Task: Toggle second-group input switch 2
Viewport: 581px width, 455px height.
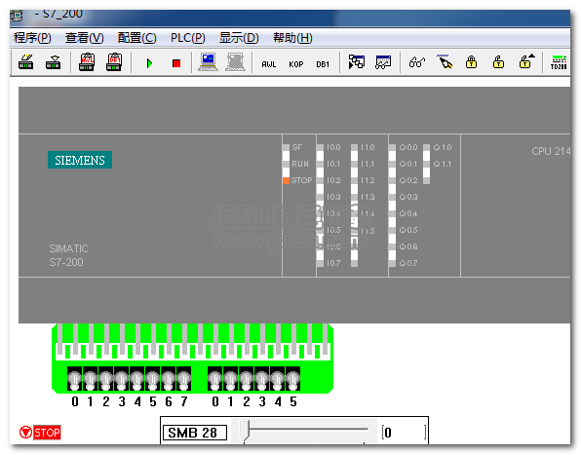Action: click(246, 379)
